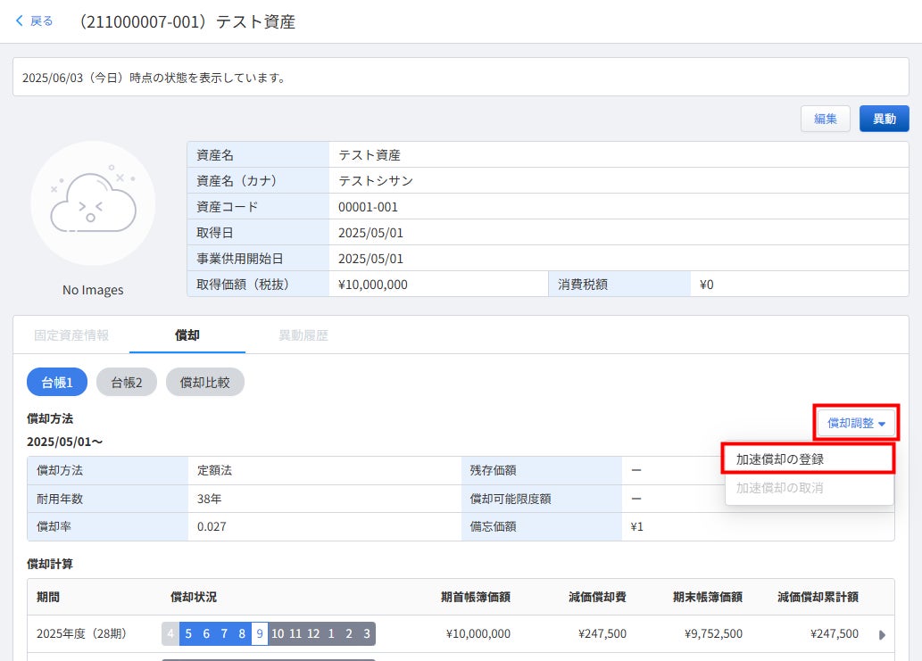
Task: Click the 定額法 depreciation method value
Action: coord(214,471)
